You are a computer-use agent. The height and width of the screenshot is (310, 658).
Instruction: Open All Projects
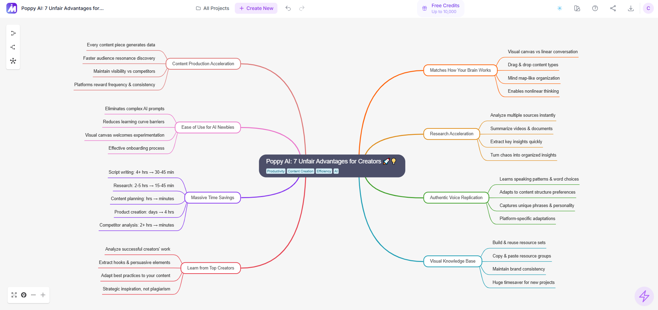pyautogui.click(x=212, y=8)
